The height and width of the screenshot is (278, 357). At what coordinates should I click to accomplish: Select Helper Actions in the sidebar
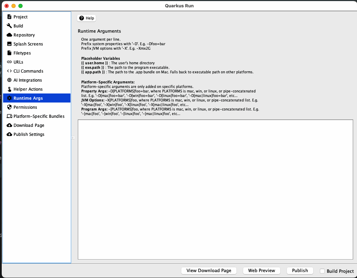(x=37, y=89)
